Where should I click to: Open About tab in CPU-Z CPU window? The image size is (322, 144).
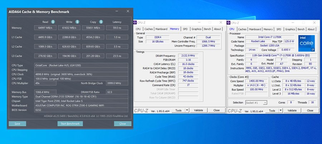click(311, 29)
